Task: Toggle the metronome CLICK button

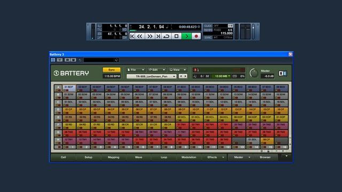Action: coord(208,26)
